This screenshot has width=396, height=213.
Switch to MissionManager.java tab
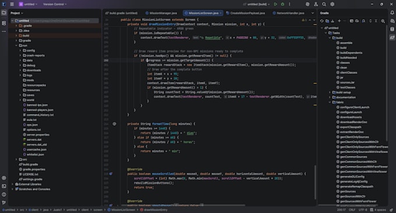click(161, 13)
